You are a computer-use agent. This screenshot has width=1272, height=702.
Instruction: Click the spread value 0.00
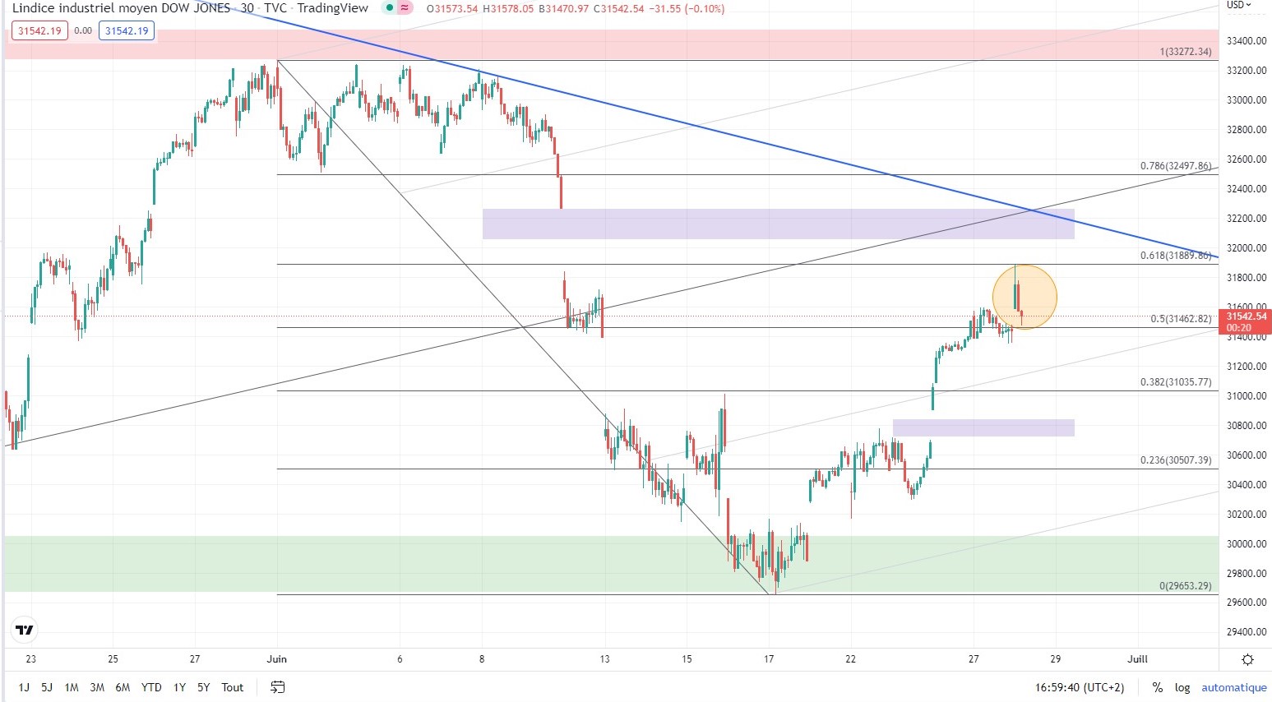pos(83,31)
